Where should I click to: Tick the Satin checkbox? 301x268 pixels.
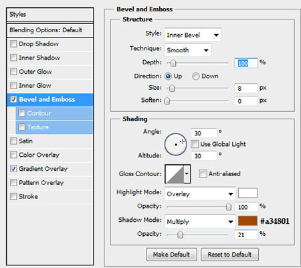pyautogui.click(x=13, y=141)
